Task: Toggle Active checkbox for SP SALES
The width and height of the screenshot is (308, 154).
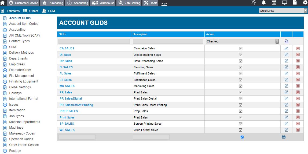Action: (241, 124)
